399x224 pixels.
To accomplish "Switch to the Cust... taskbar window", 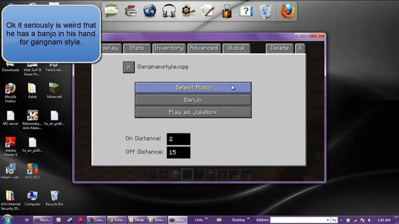I will [x=96, y=220].
